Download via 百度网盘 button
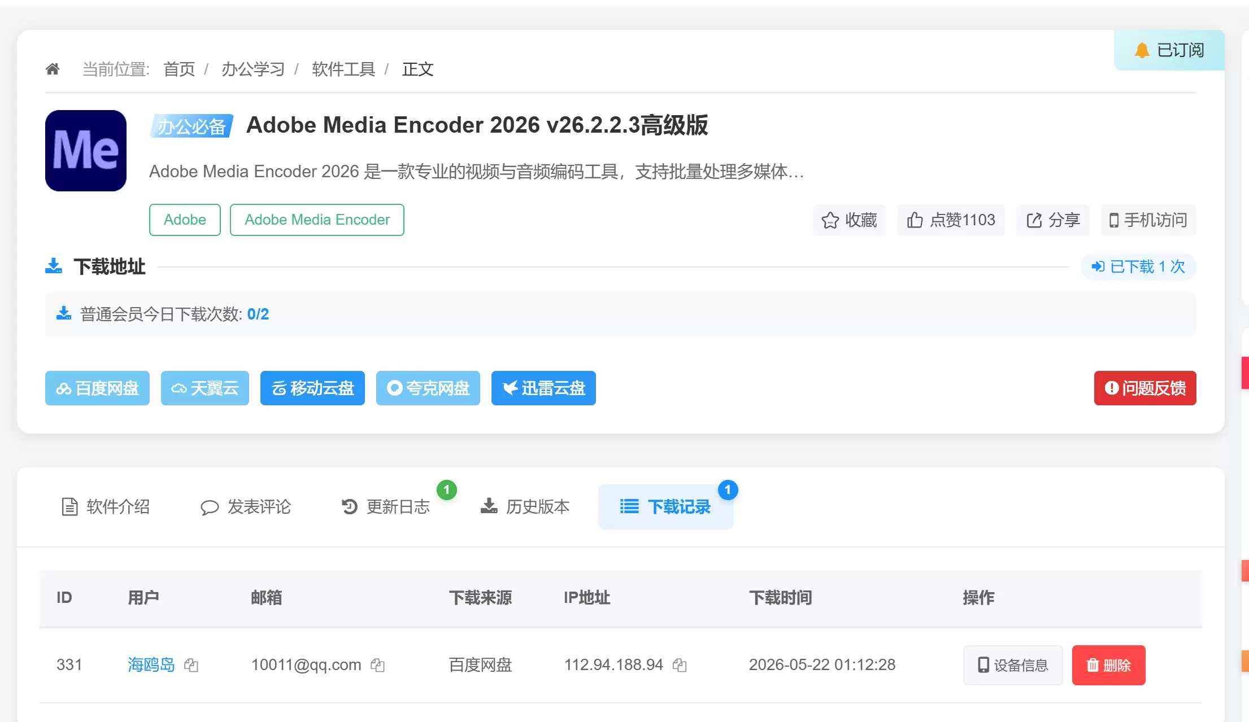 97,388
